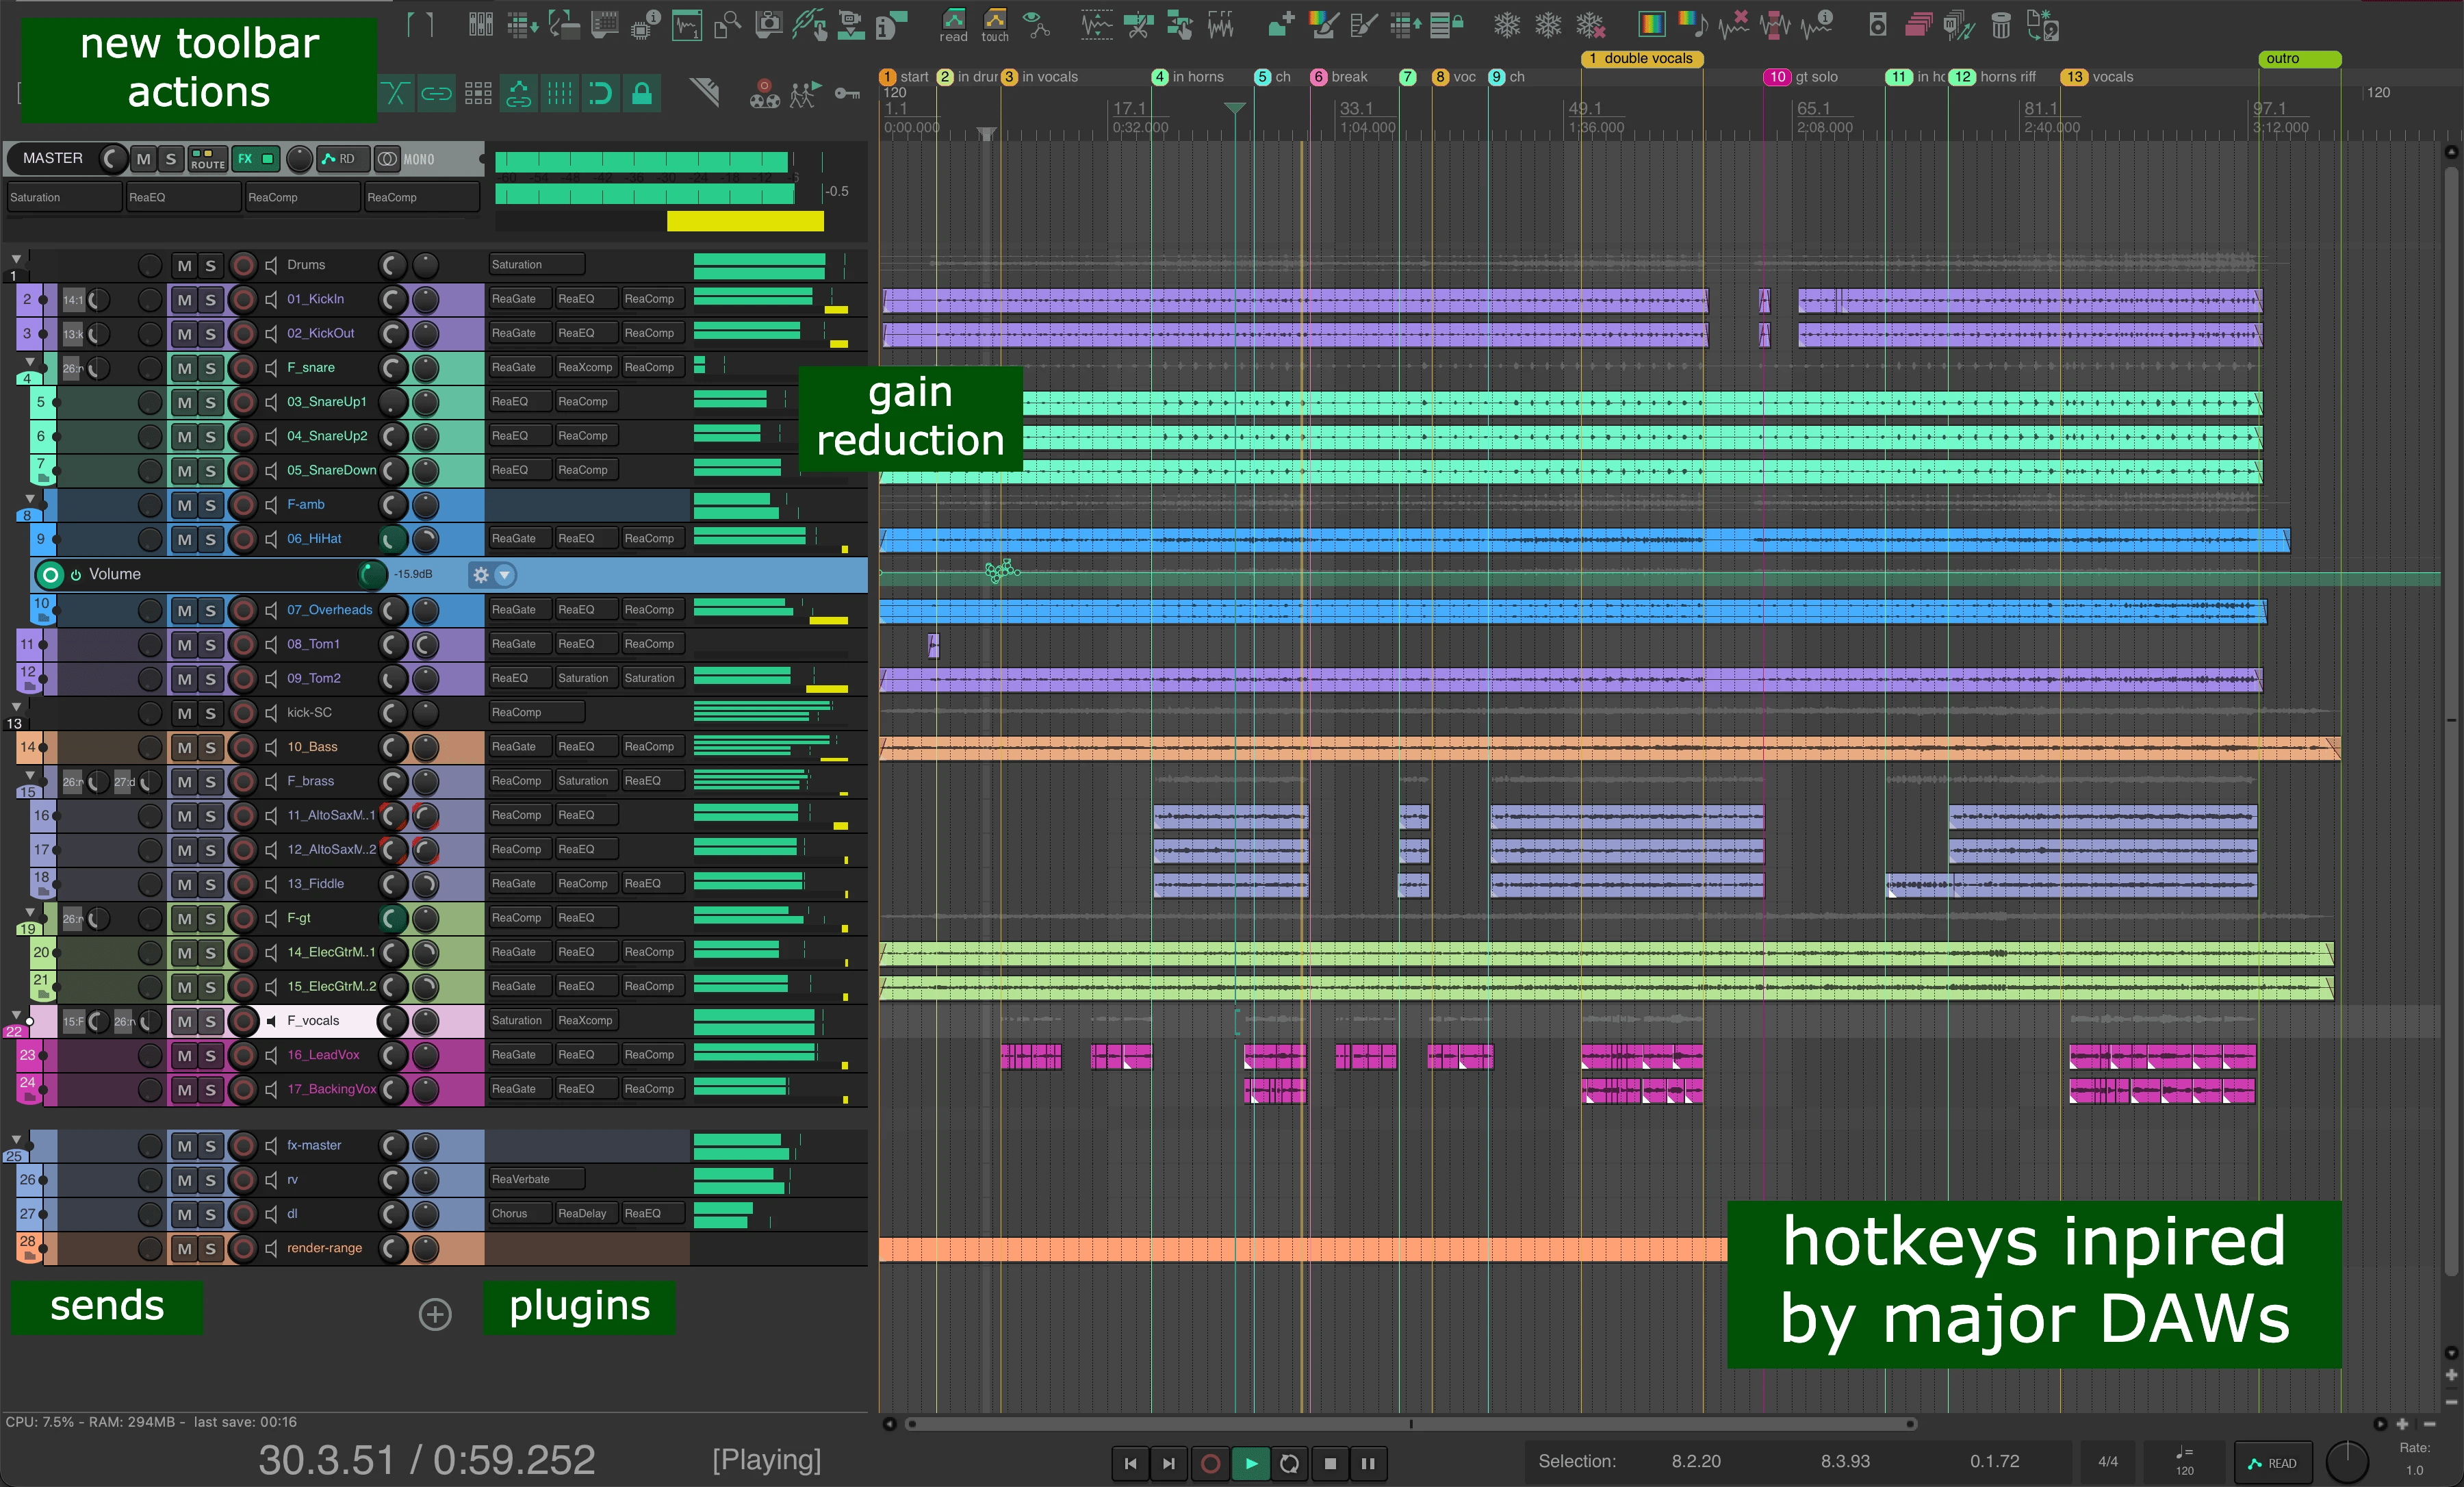Click the trash bin toolbar icon
This screenshot has height=1487, width=2464.
tap(2000, 25)
